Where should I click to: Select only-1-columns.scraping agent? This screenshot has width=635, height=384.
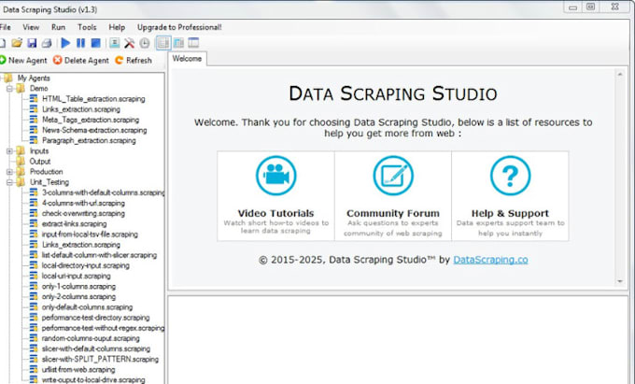pyautogui.click(x=79, y=287)
